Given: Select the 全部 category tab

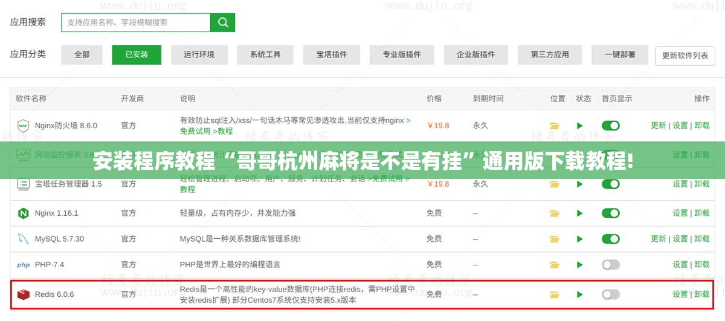Looking at the screenshot, I should tap(82, 54).
